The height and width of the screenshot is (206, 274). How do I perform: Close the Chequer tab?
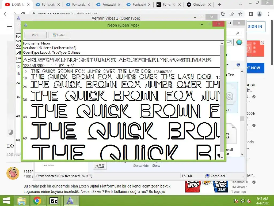point(210,5)
